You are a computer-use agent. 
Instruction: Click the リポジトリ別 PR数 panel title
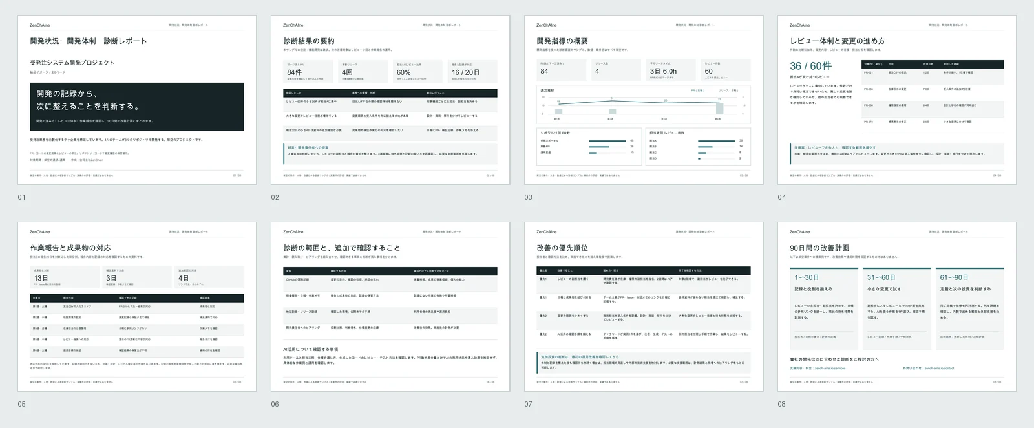556,133
